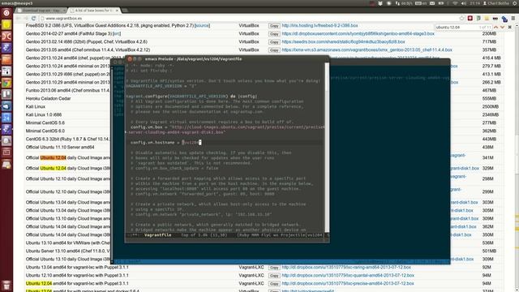Open the sound volume indicator in top panel
The width and height of the screenshot is (519, 292).
pos(464,3)
